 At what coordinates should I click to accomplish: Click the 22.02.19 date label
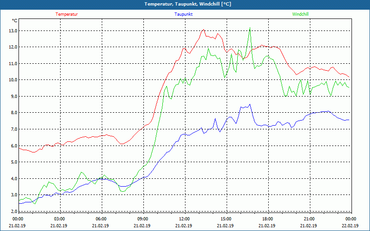(350, 225)
